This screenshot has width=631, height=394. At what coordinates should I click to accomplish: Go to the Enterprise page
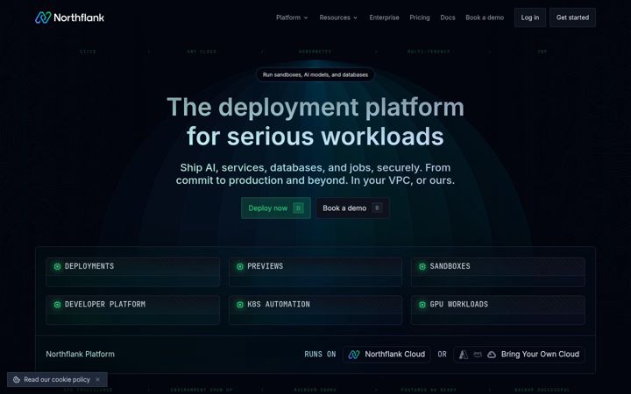click(385, 18)
